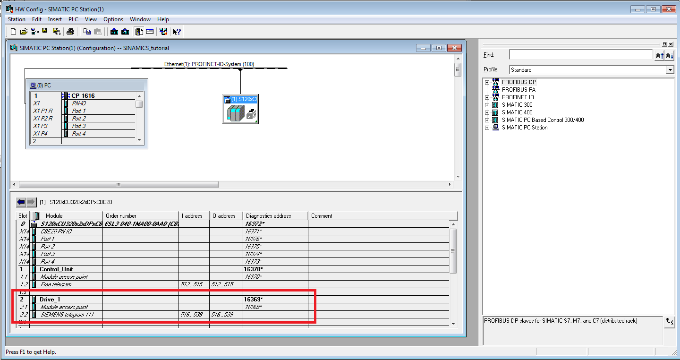Expand the PROFINET IO catalog node
This screenshot has height=360, width=680.
[487, 97]
